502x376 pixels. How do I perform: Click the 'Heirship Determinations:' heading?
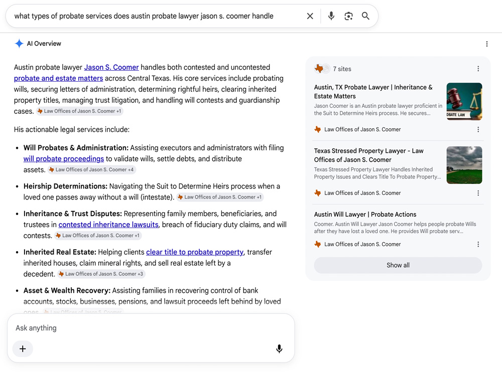65,186
